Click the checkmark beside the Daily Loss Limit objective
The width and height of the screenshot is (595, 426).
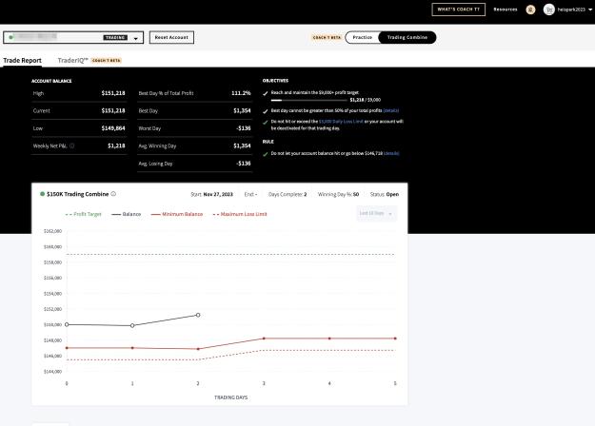pyautogui.click(x=266, y=123)
